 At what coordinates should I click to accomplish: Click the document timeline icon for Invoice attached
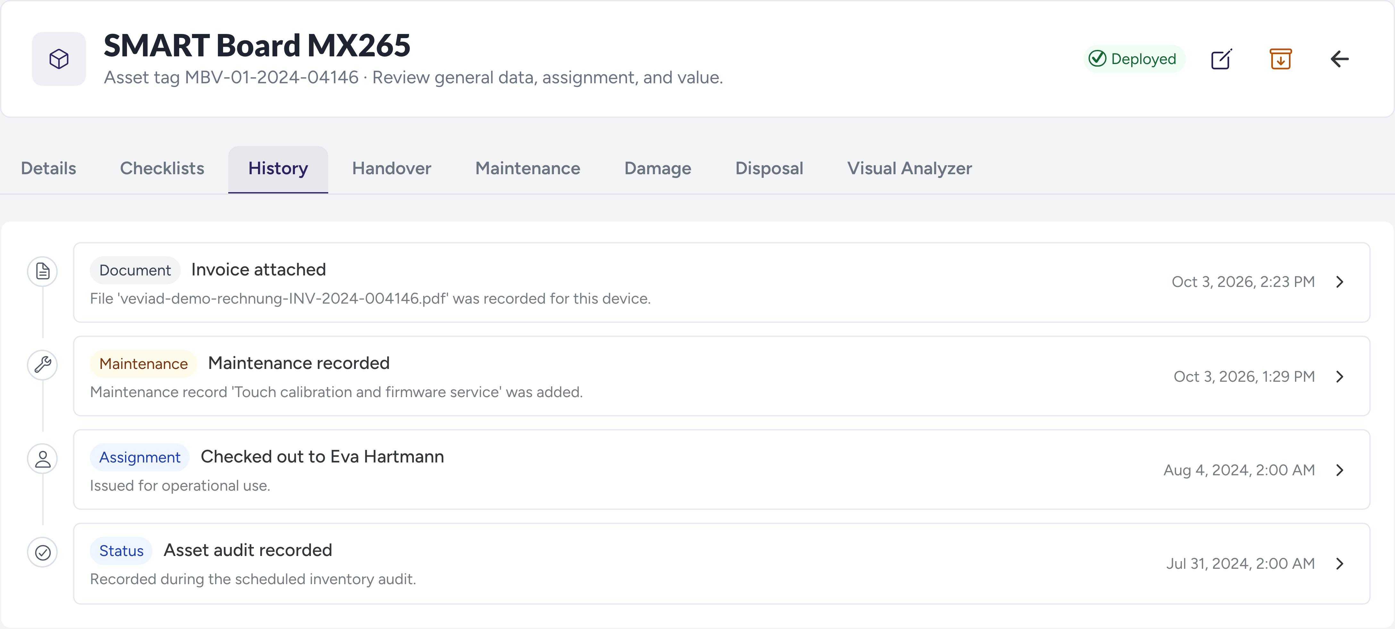[x=43, y=272]
